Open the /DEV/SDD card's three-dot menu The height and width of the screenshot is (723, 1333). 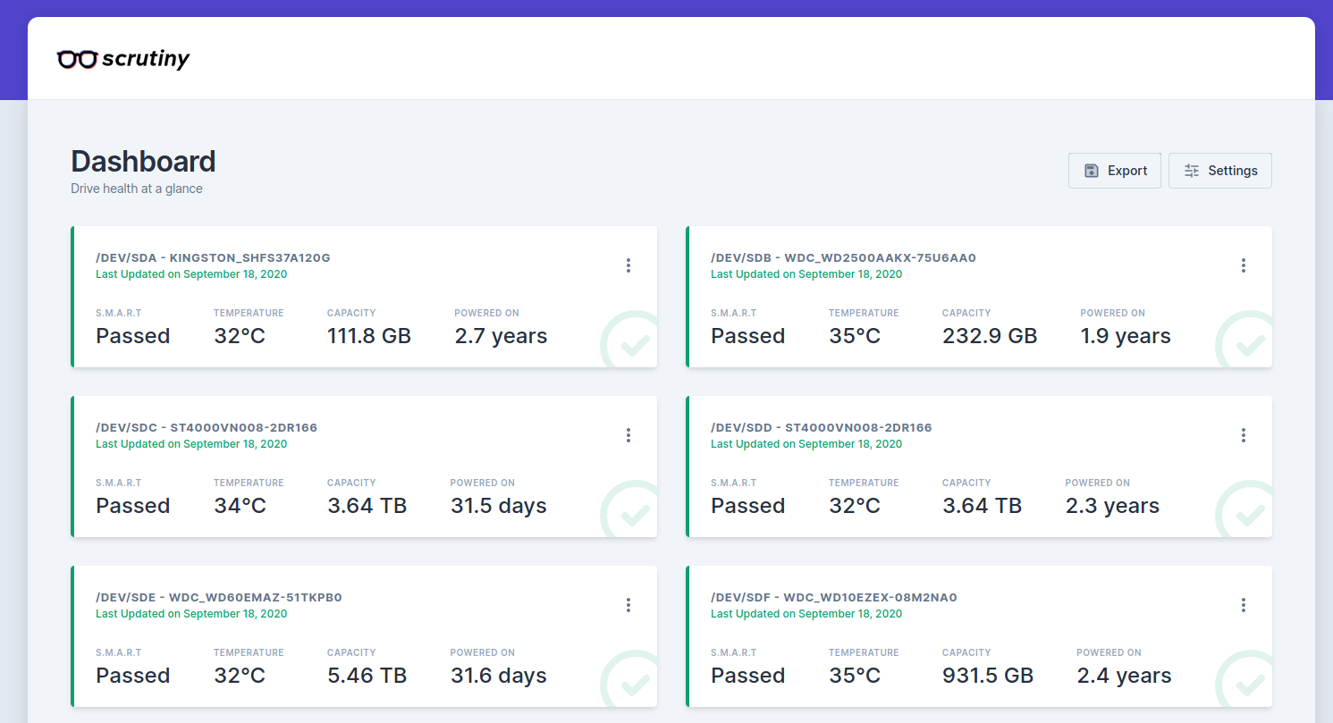pyautogui.click(x=1244, y=435)
